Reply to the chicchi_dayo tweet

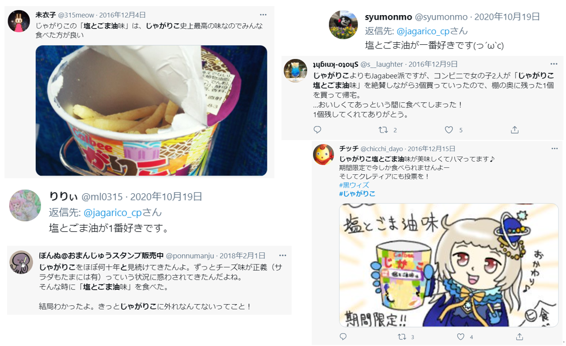tap(343, 336)
